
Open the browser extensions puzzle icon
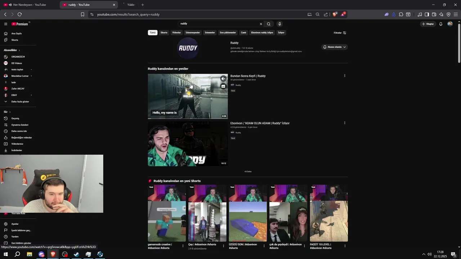click(x=401, y=14)
